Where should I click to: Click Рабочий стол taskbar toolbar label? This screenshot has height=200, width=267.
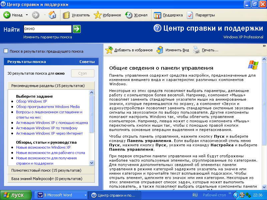(x=214, y=195)
